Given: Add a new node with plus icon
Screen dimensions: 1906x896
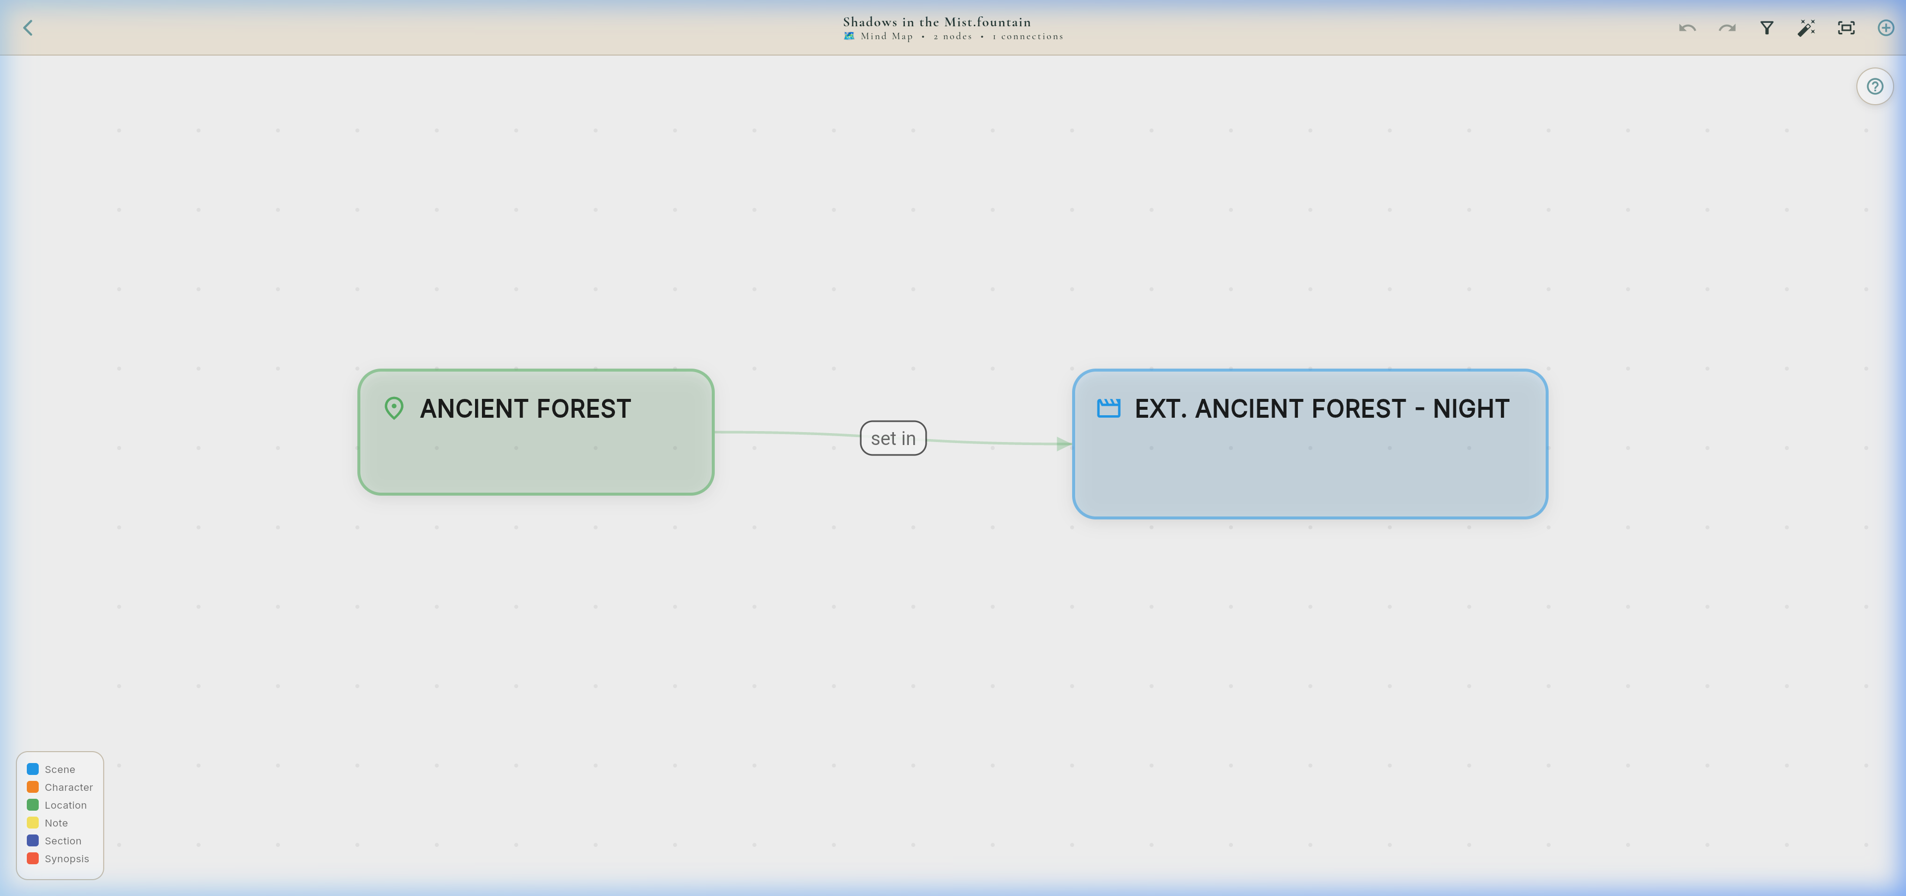Looking at the screenshot, I should click(1886, 28).
